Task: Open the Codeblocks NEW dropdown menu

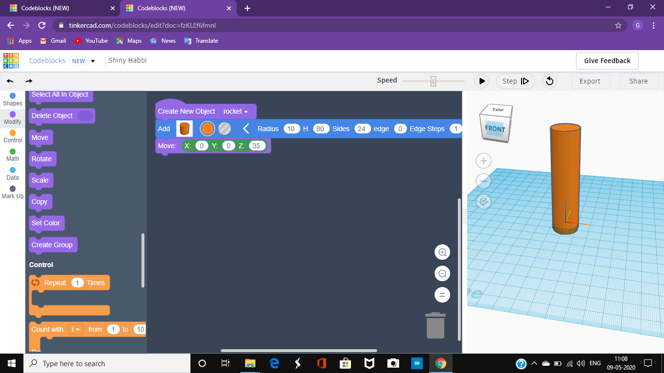Action: (x=92, y=61)
